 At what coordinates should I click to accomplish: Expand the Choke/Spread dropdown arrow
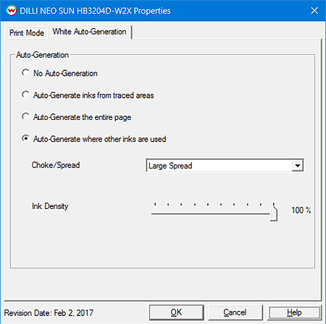(x=298, y=166)
